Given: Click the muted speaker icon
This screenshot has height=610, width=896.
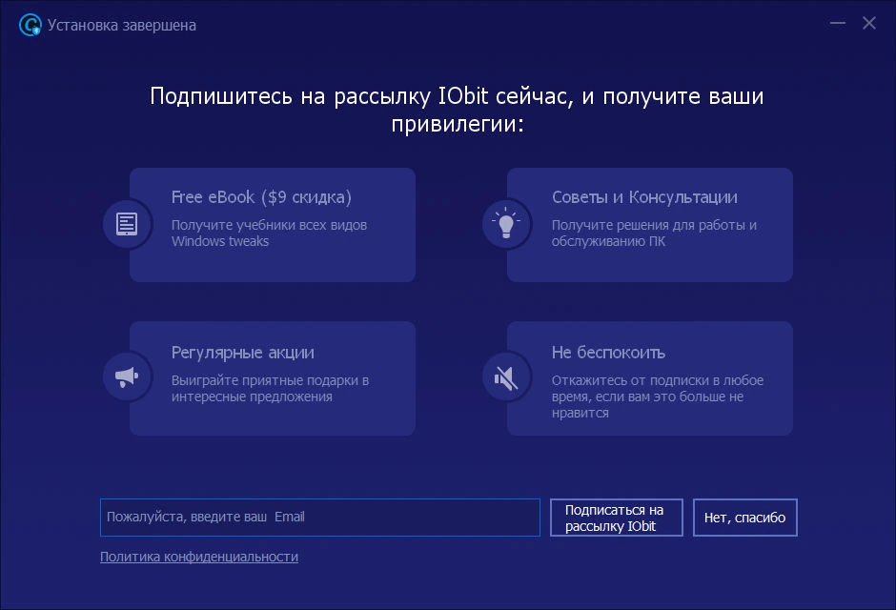Looking at the screenshot, I should click(x=506, y=377).
